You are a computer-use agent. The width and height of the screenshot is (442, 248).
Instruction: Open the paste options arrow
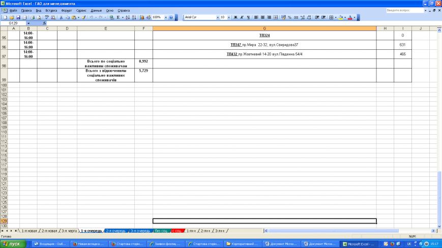click(x=78, y=17)
